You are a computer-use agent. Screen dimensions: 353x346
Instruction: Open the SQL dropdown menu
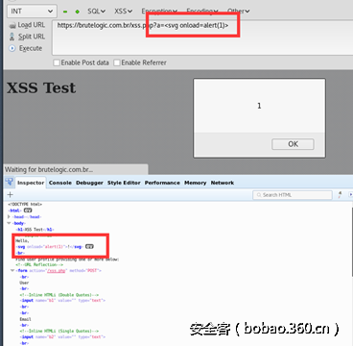click(97, 12)
